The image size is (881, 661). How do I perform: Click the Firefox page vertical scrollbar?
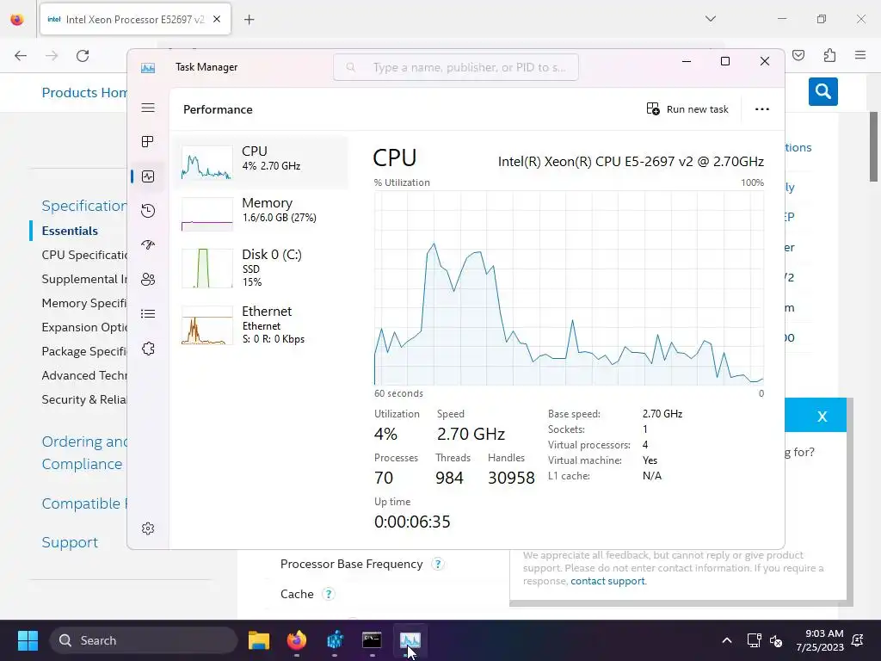pos(874,146)
